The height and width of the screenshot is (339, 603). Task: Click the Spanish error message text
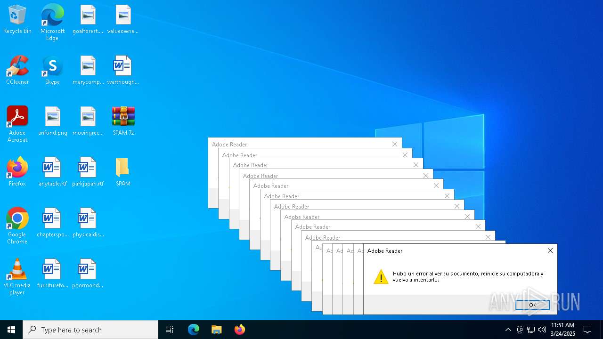tap(468, 276)
